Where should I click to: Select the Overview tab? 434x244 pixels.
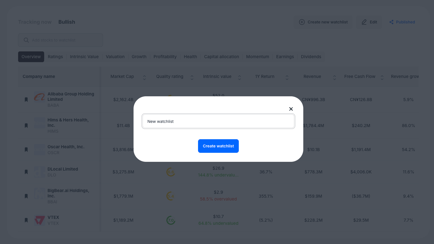click(x=31, y=57)
